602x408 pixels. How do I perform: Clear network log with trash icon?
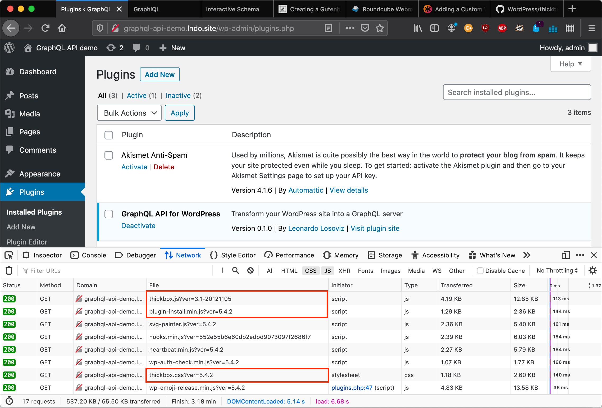(x=9, y=270)
